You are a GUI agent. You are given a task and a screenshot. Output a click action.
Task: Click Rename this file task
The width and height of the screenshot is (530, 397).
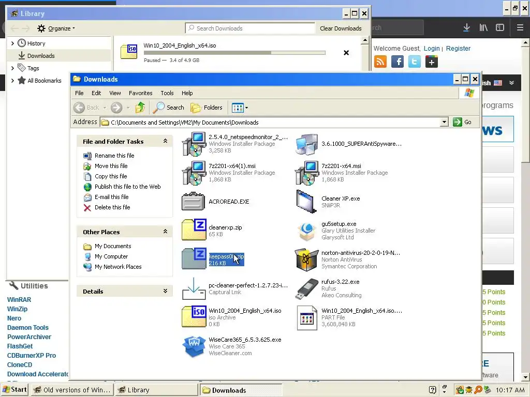click(x=114, y=156)
